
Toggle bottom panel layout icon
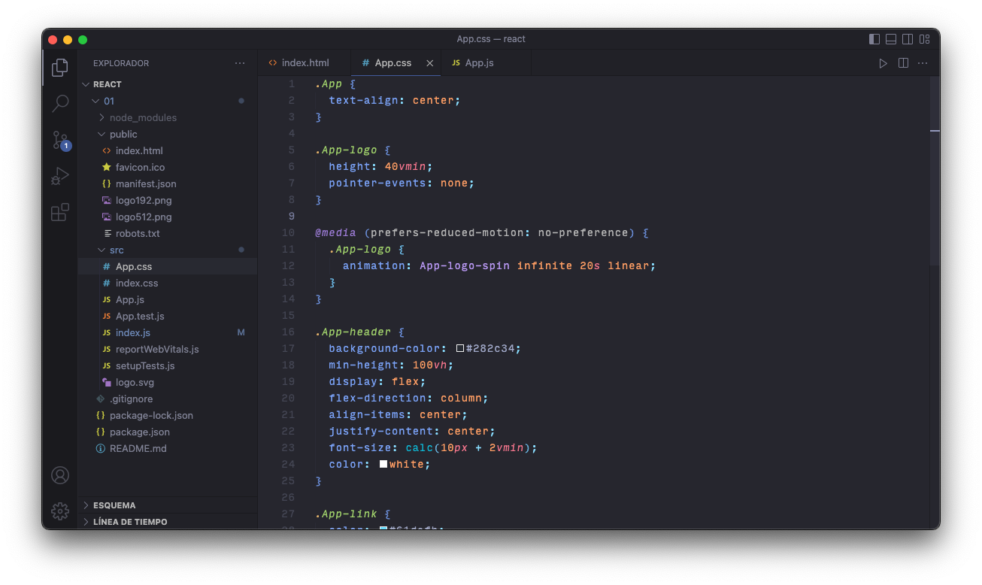[891, 39]
